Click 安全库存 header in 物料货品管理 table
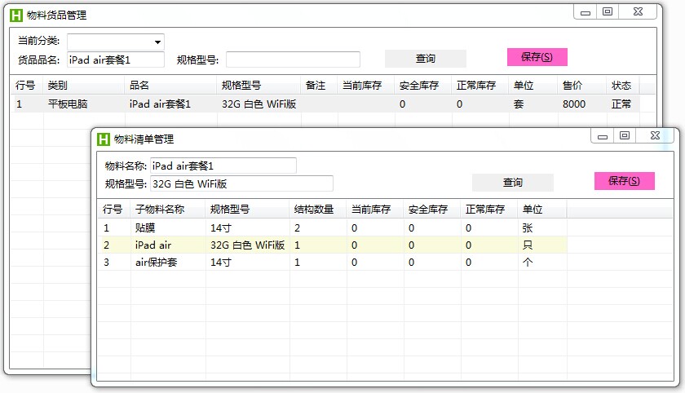Viewport: 685px width, 393px height. 423,86
